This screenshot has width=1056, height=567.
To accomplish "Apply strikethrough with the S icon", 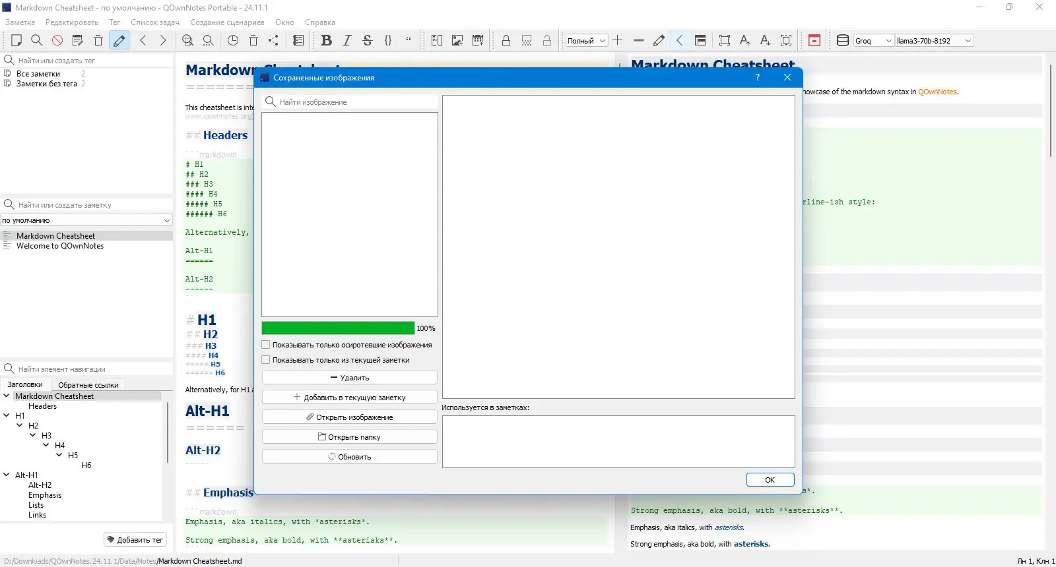I will (x=368, y=40).
